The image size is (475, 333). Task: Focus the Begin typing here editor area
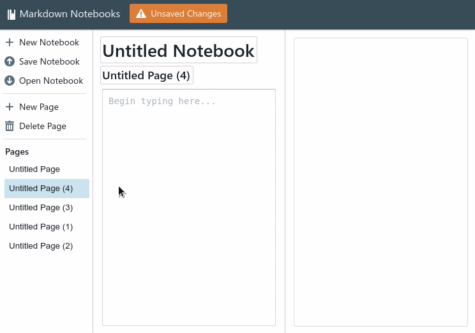[189, 208]
